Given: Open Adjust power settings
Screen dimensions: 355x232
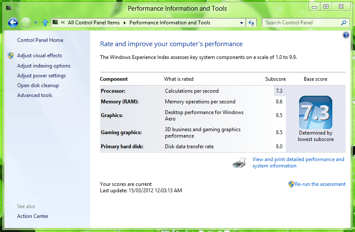Looking at the screenshot, I should pyautogui.click(x=41, y=76).
